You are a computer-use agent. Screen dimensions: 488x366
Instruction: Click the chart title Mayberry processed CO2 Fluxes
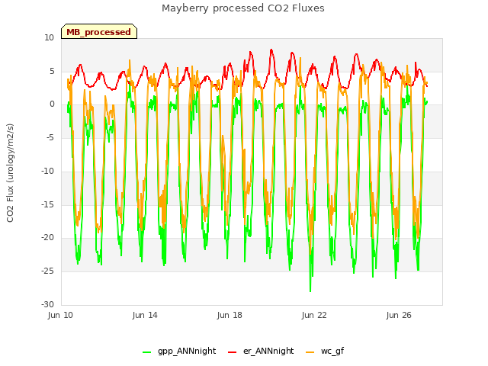(243, 8)
